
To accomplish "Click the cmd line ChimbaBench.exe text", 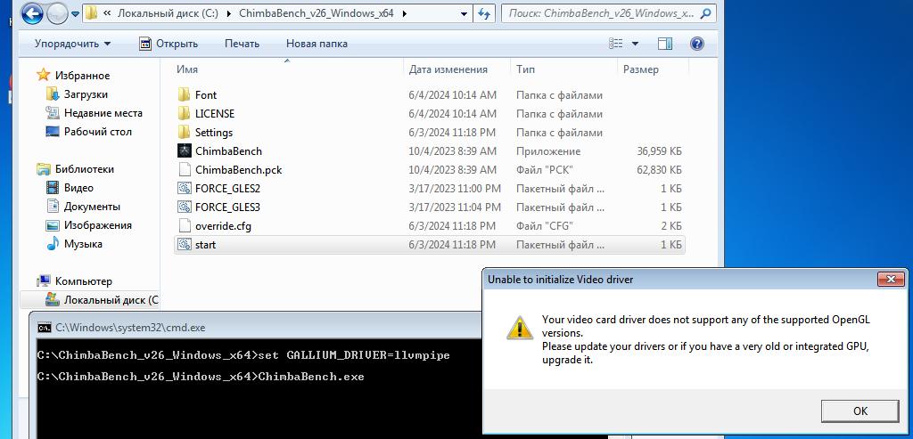I will click(311, 377).
